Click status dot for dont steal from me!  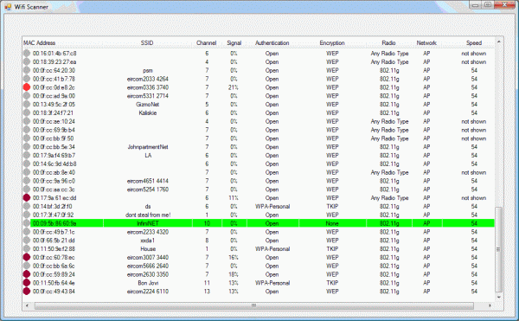coord(27,215)
